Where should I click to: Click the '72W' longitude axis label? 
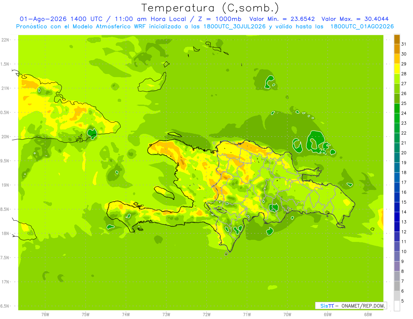click(206, 315)
